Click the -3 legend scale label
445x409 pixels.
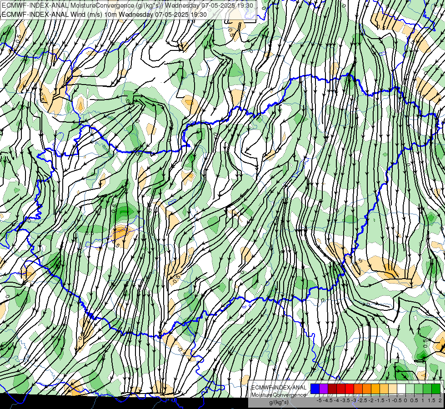click(354, 400)
